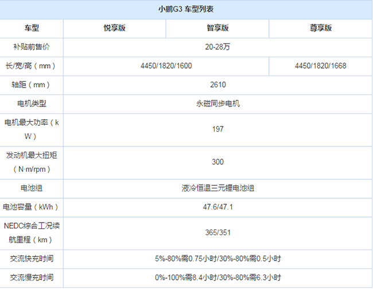Click the capacity value 47.6/47.1
373x289 pixels.
click(x=217, y=207)
